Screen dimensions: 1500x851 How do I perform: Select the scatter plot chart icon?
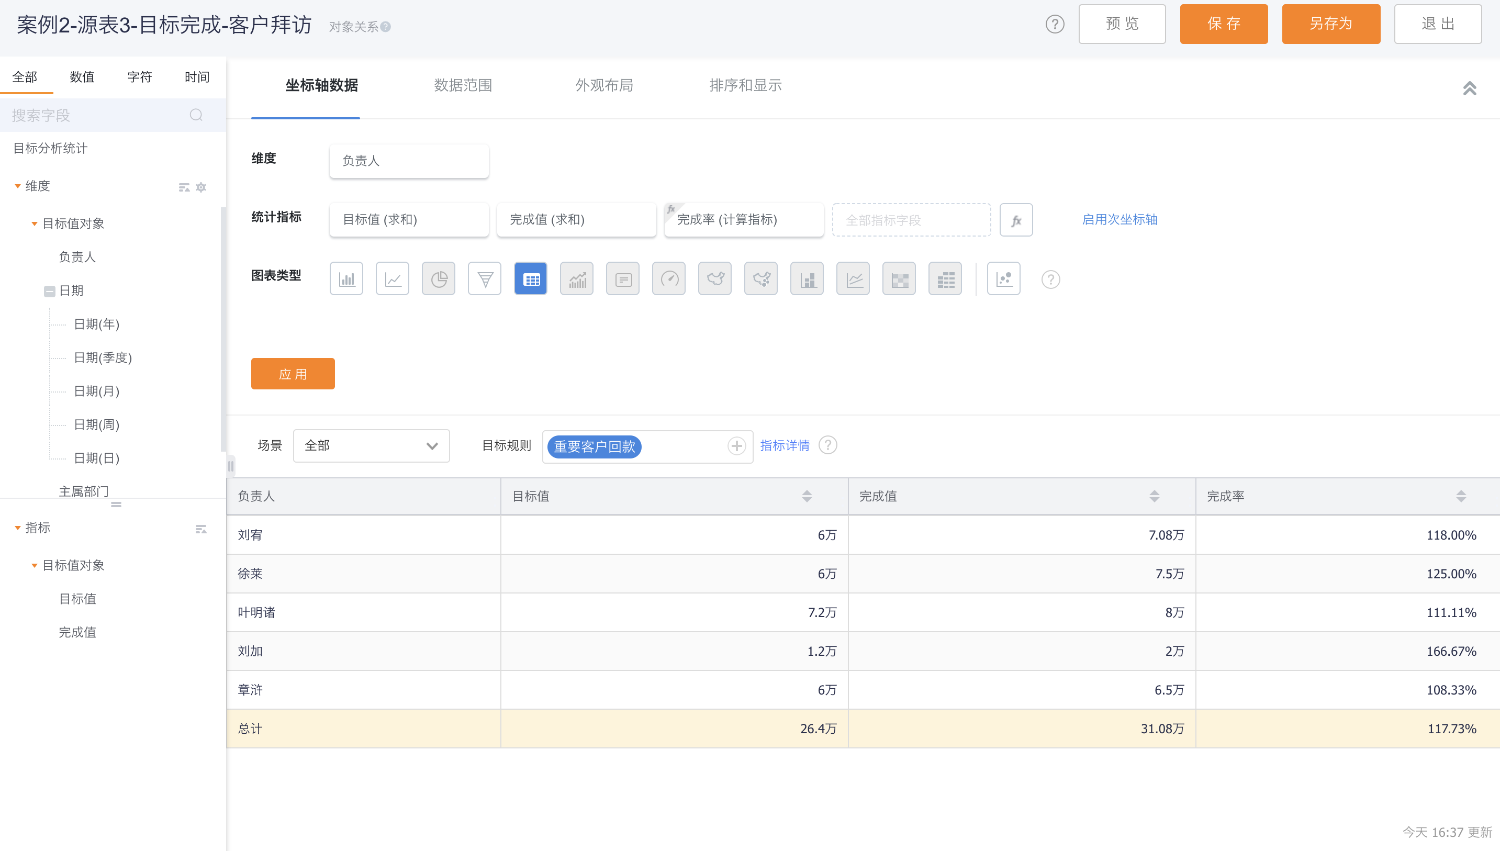coord(1003,279)
